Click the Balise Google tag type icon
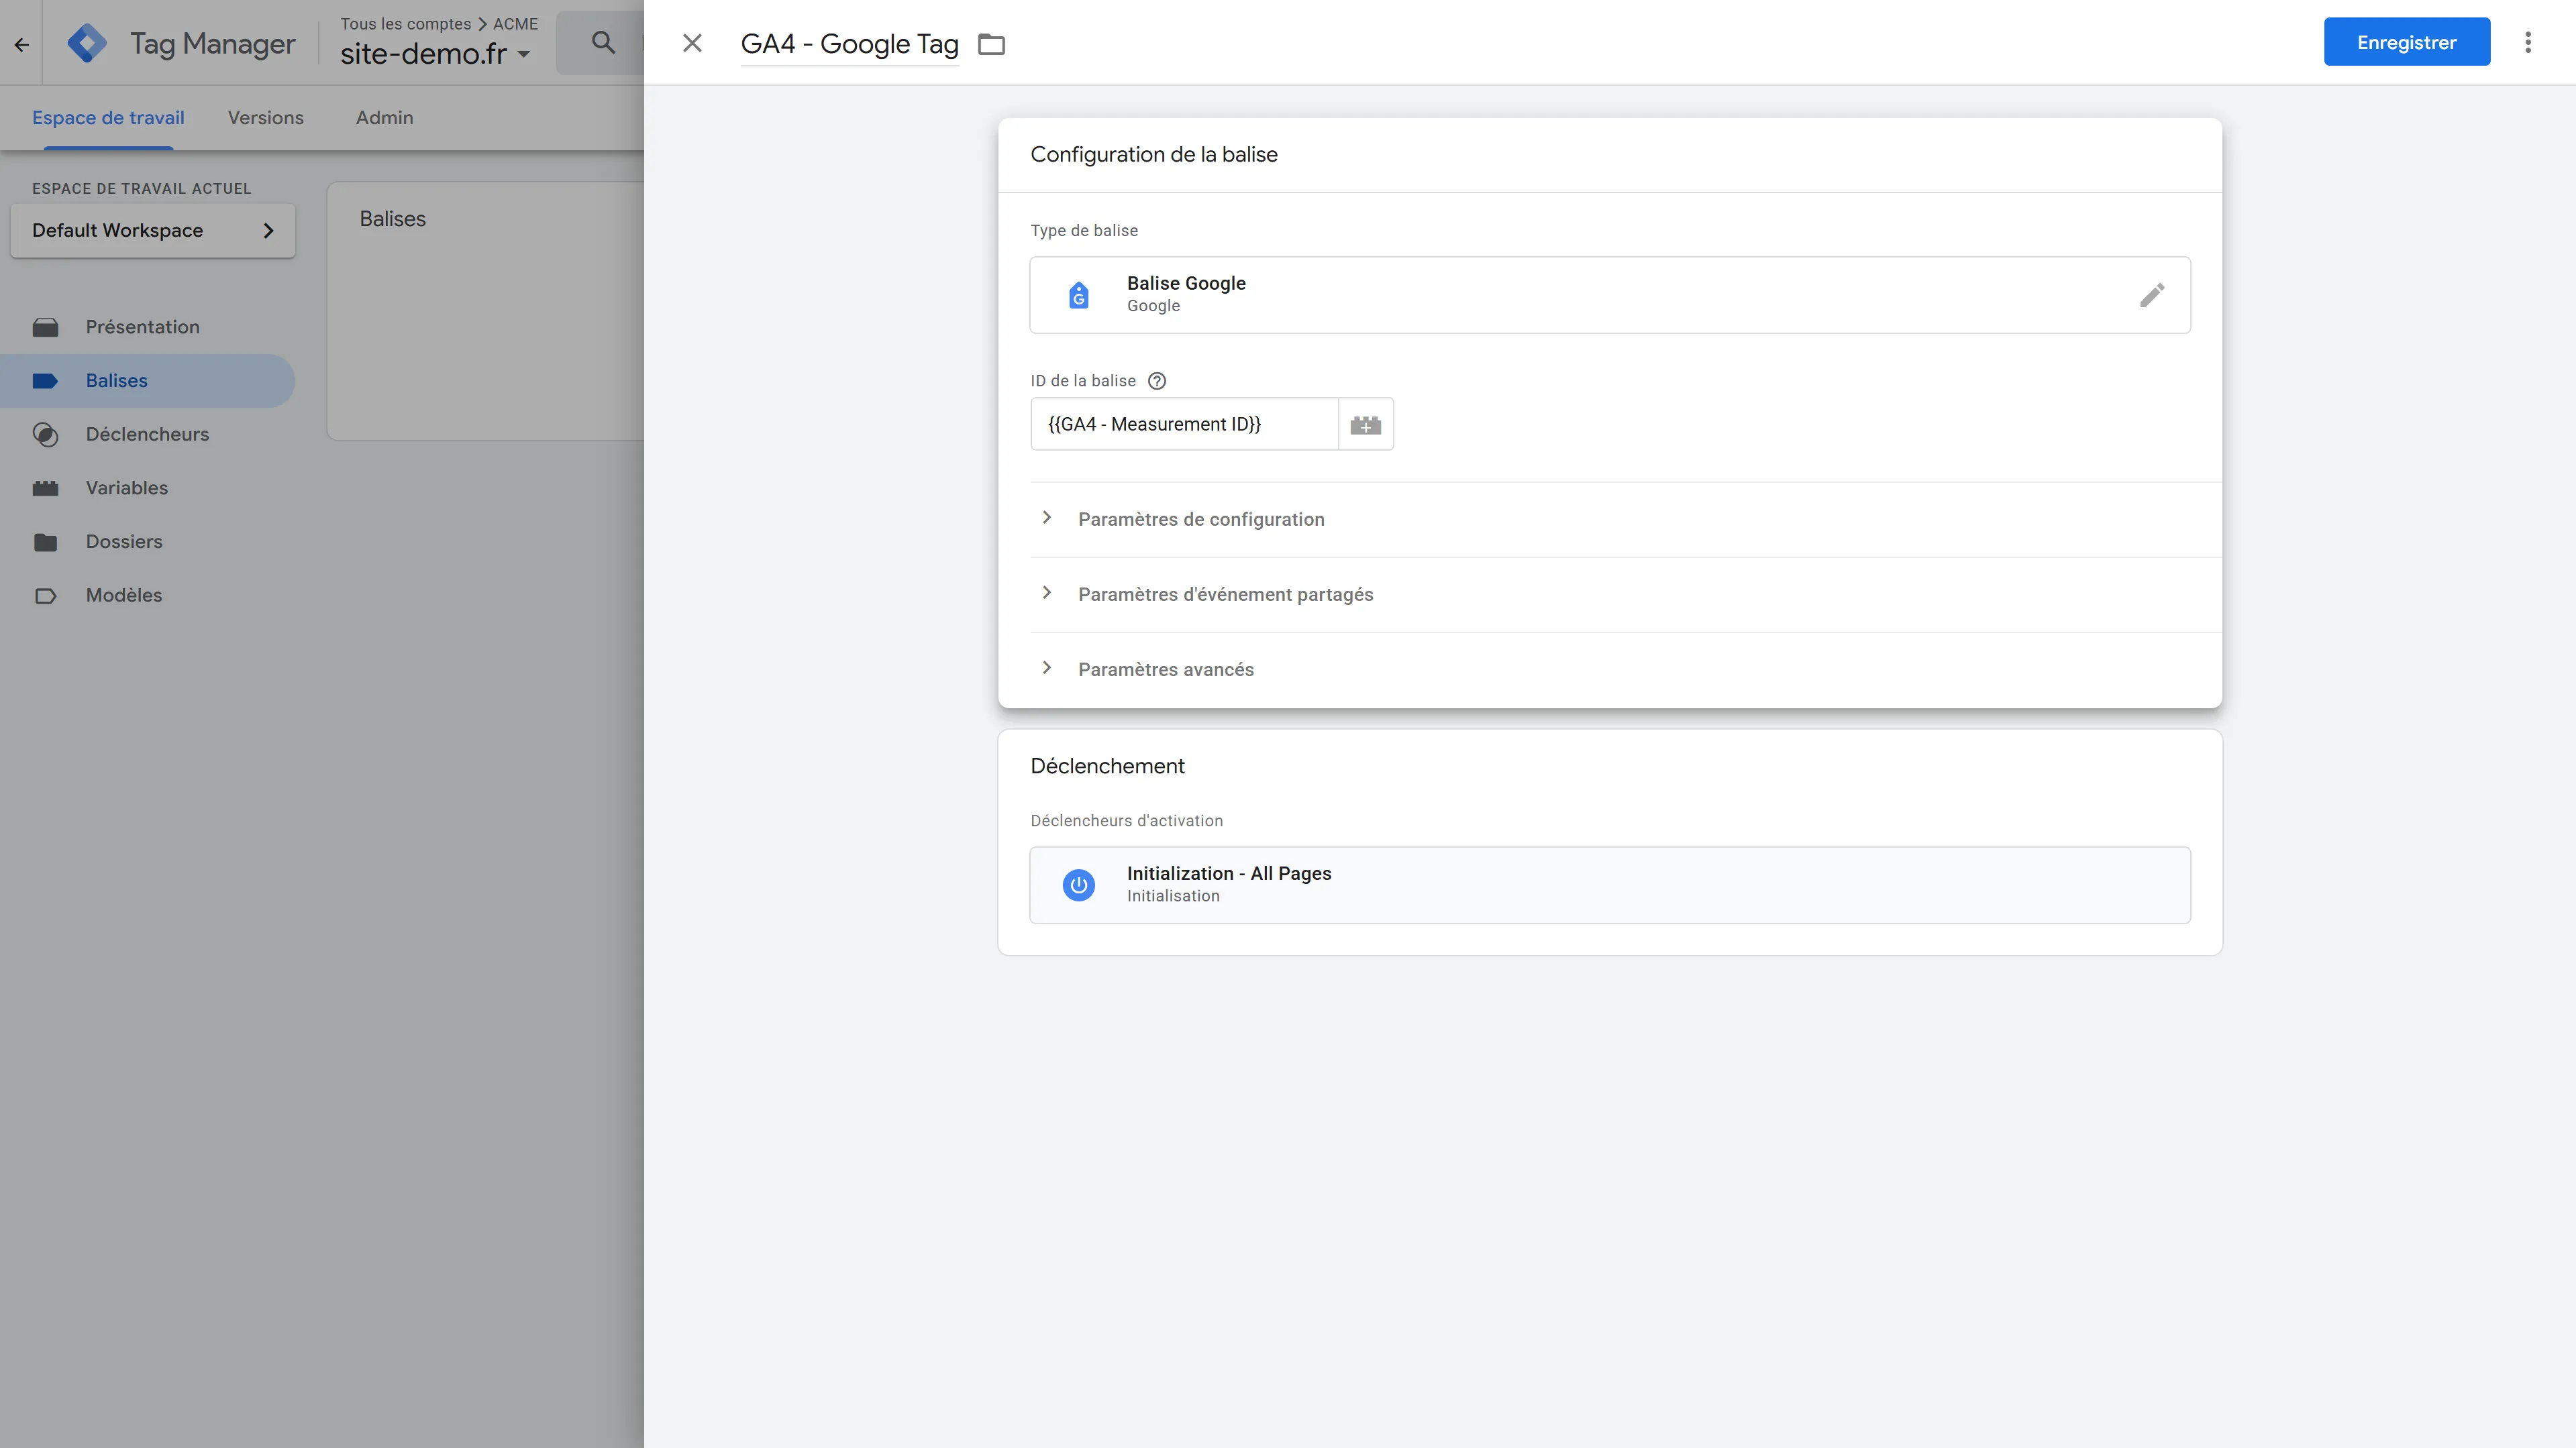The image size is (2576, 1448). pos(1078,295)
